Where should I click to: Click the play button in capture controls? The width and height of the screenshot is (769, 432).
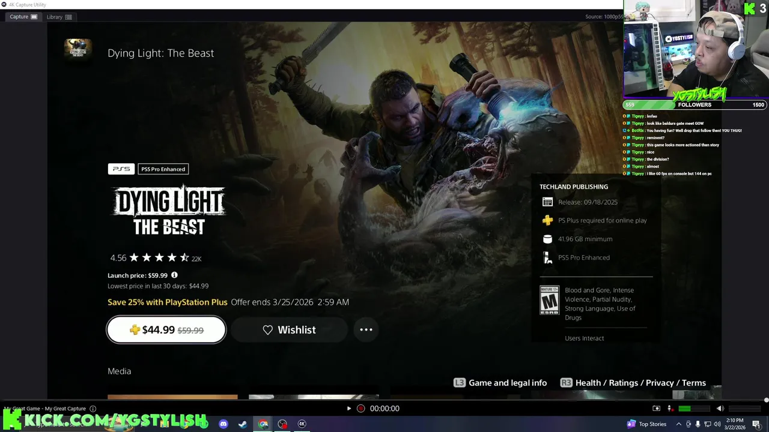(348, 409)
